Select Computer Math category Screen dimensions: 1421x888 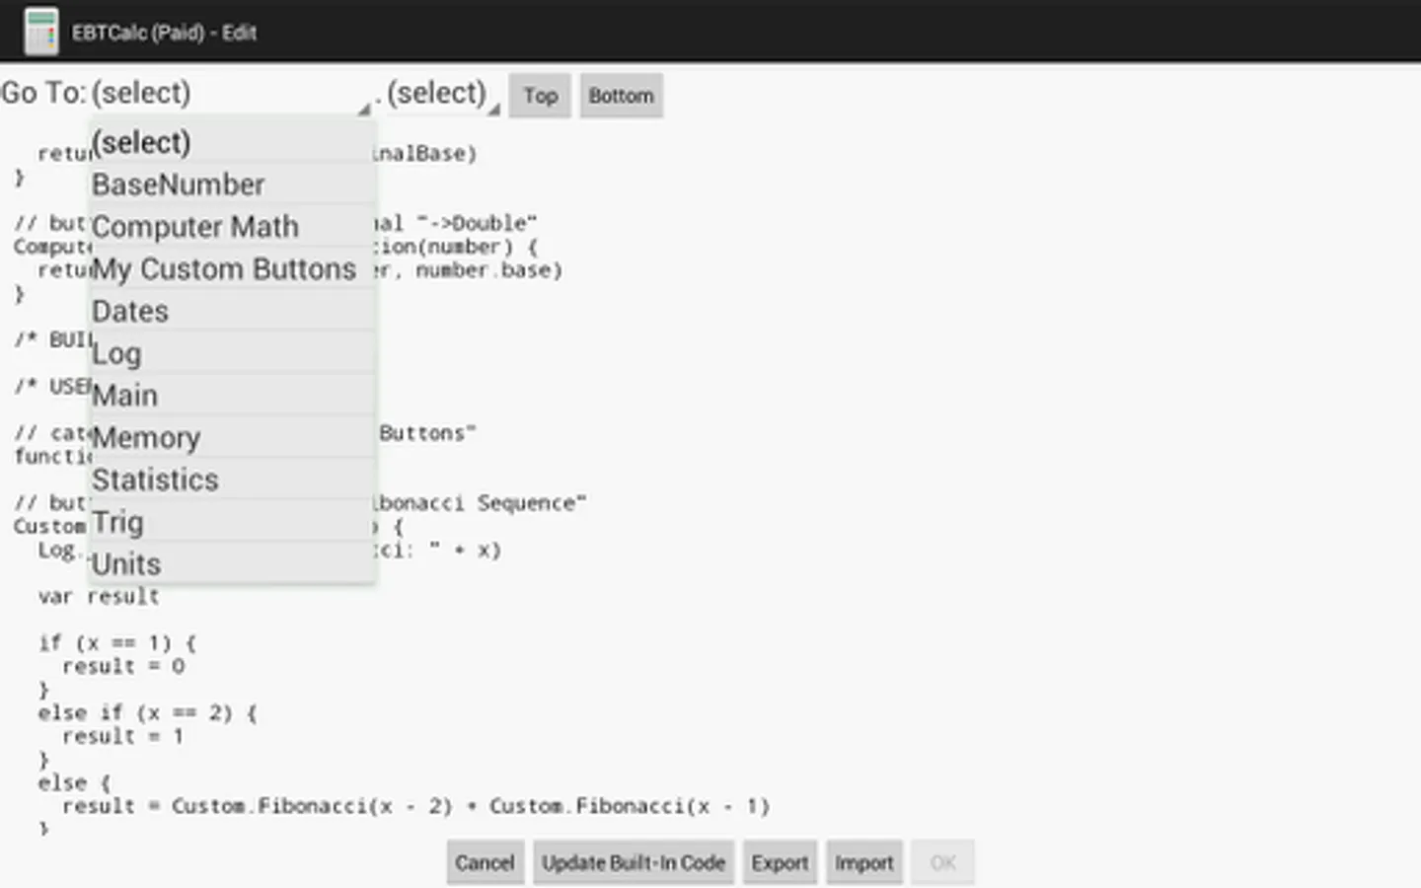pyautogui.click(x=232, y=227)
